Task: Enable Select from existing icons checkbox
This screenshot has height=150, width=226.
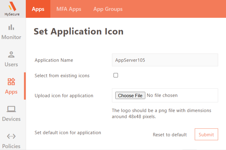Action: point(116,75)
